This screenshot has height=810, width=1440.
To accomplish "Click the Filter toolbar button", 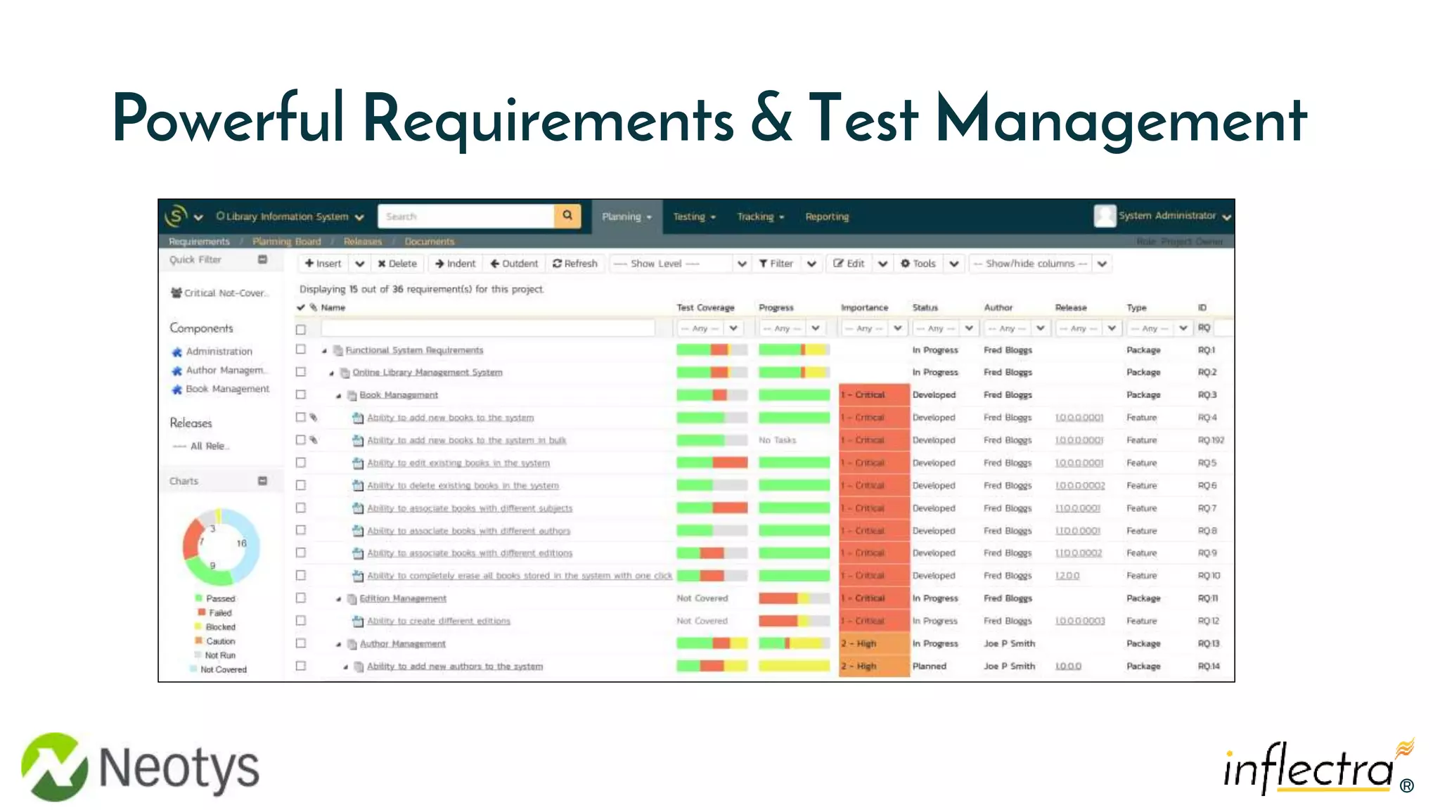I will point(776,264).
